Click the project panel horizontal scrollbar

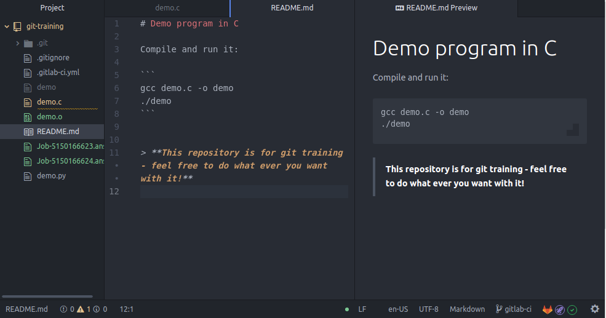tap(47, 296)
